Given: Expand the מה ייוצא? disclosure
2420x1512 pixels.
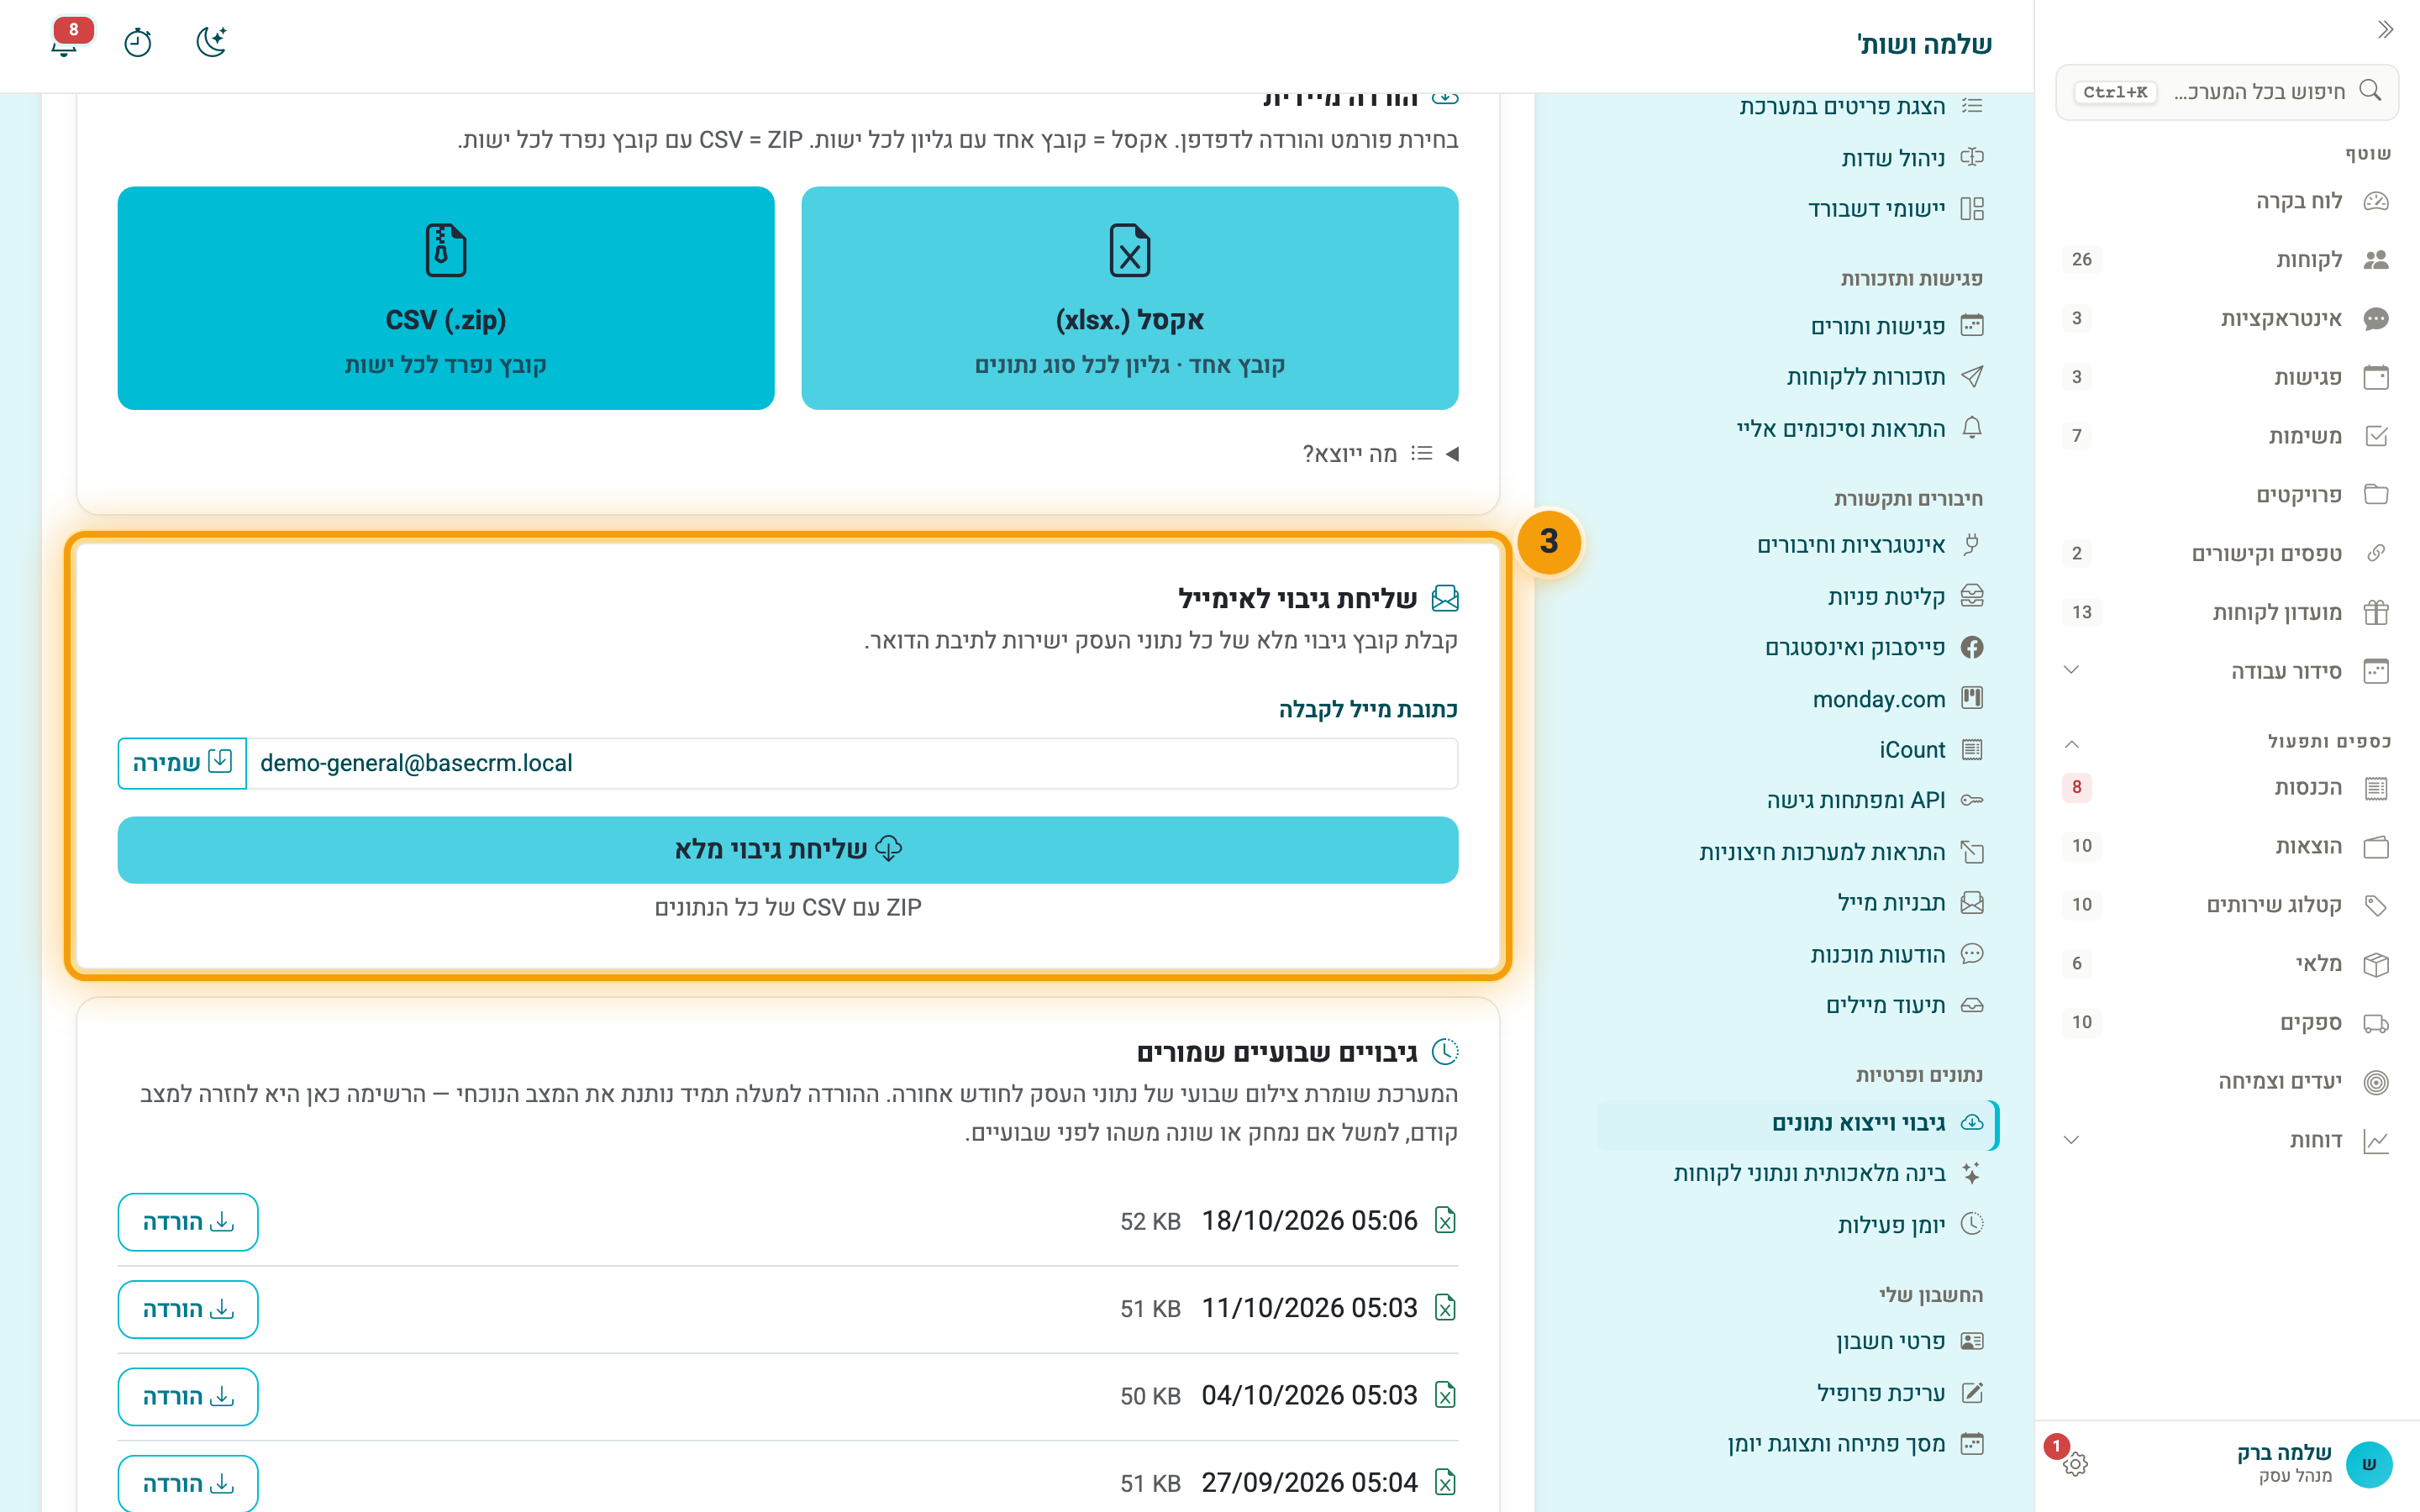Looking at the screenshot, I should [x=1381, y=454].
